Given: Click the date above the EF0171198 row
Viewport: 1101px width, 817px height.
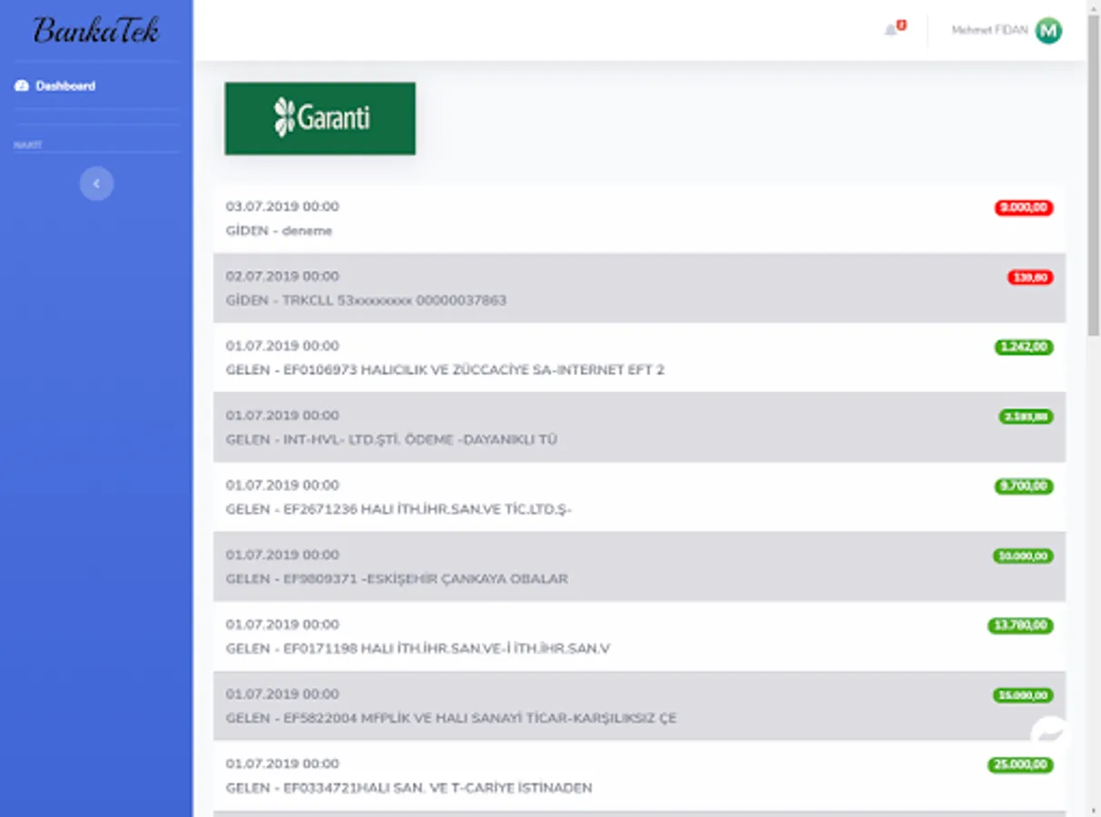Looking at the screenshot, I should [282, 625].
